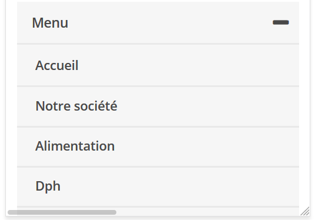The image size is (315, 220).
Task: Go to the Alimentation page
Action: point(75,146)
